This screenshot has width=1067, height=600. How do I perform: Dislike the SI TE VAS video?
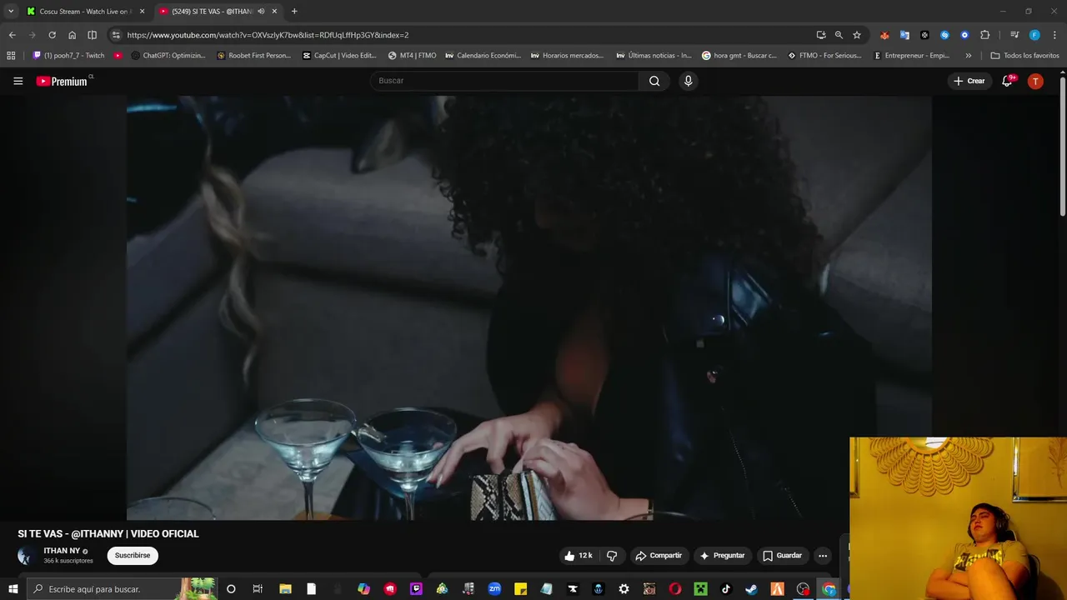click(x=612, y=556)
